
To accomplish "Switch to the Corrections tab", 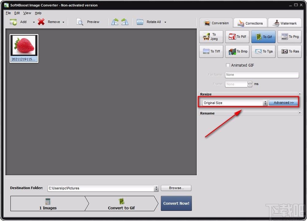I will (x=250, y=23).
